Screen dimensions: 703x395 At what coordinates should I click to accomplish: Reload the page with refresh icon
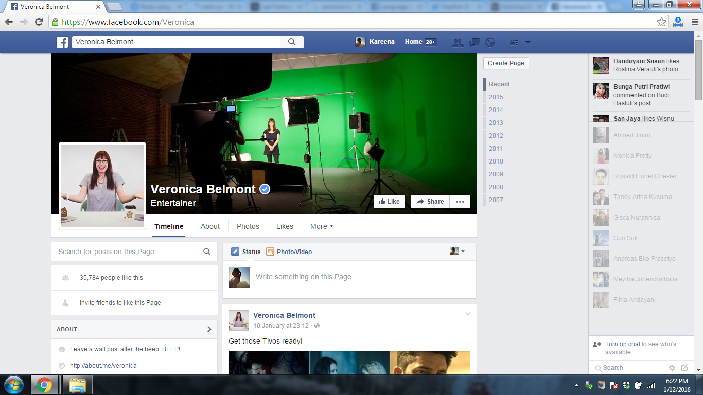[x=39, y=22]
